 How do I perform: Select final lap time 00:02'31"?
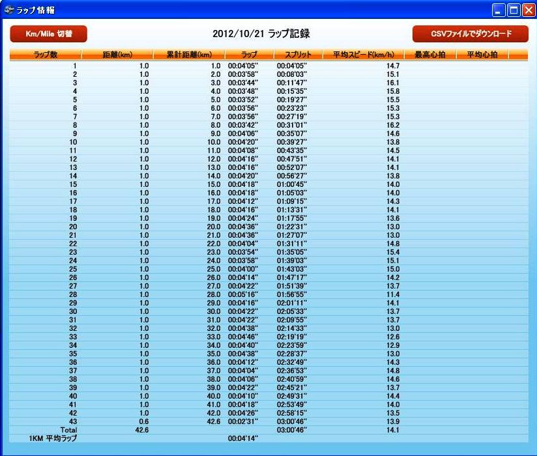(243, 421)
